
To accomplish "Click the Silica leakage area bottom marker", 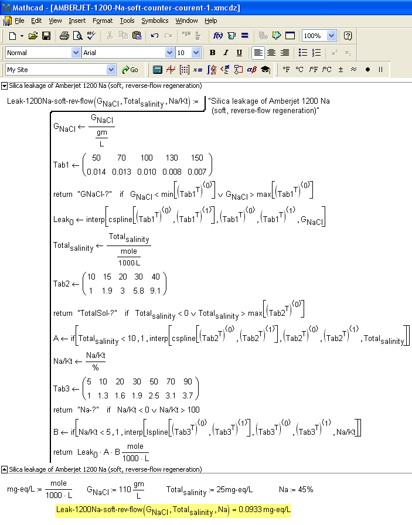I will pyautogui.click(x=4, y=470).
